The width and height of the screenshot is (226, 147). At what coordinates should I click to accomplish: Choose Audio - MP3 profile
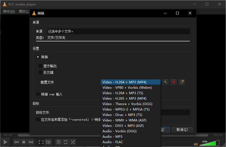coord(130,137)
